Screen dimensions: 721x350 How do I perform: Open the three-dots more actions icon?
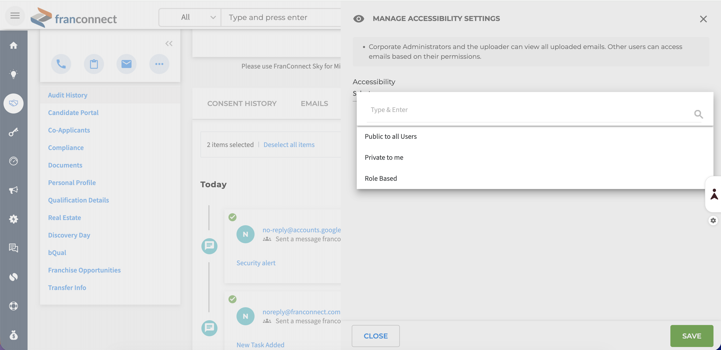point(159,64)
